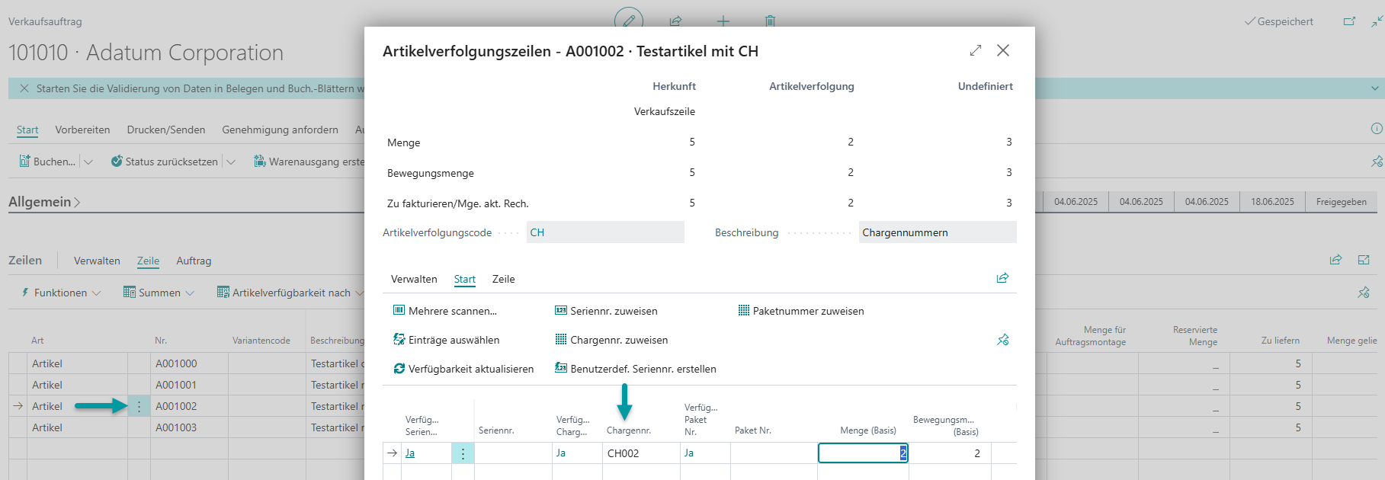Click the trash delete icon at top
The width and height of the screenshot is (1385, 480).
coord(770,21)
